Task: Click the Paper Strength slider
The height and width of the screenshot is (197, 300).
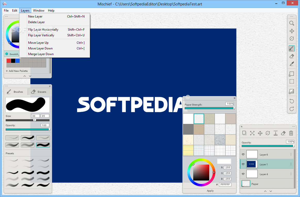Action: pos(209,108)
